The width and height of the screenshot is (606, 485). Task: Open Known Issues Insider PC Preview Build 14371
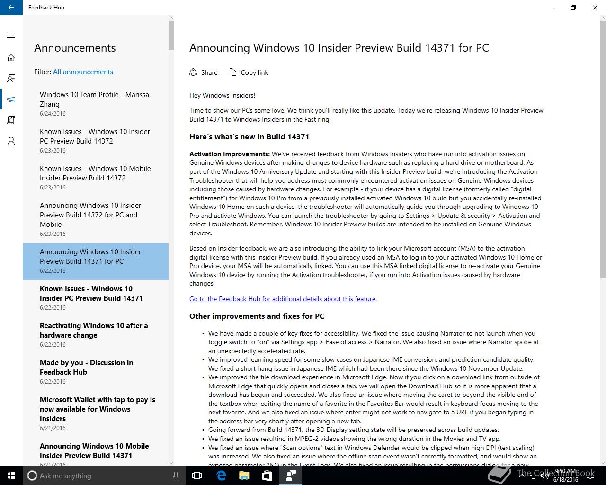tap(96, 298)
